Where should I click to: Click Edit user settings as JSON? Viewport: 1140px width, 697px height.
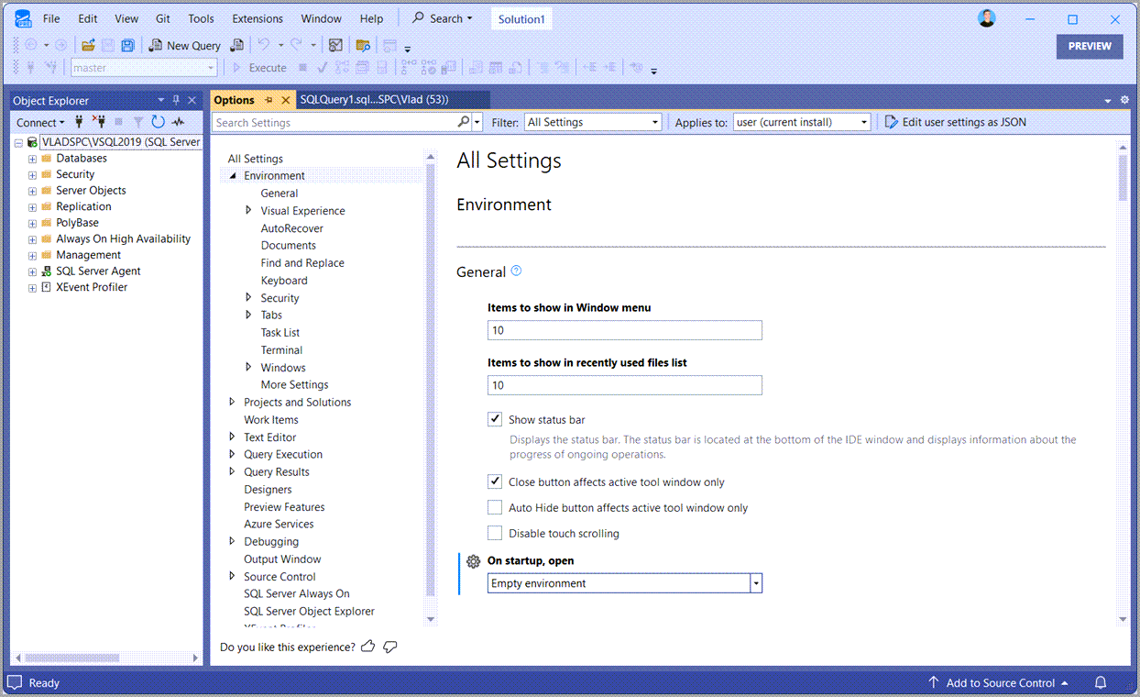(x=955, y=122)
